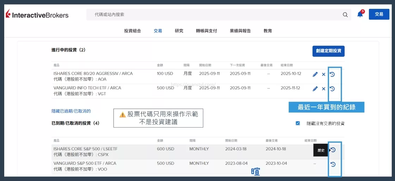Click the end date 2025-11-12
The height and width of the screenshot is (181, 395).
[290, 88]
